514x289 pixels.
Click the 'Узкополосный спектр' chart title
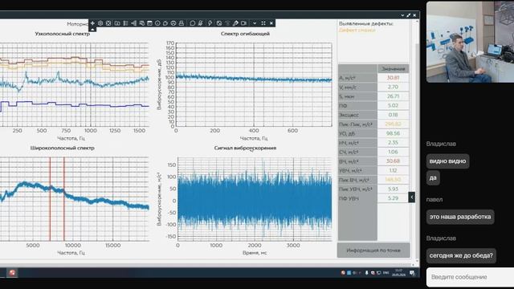[63, 34]
